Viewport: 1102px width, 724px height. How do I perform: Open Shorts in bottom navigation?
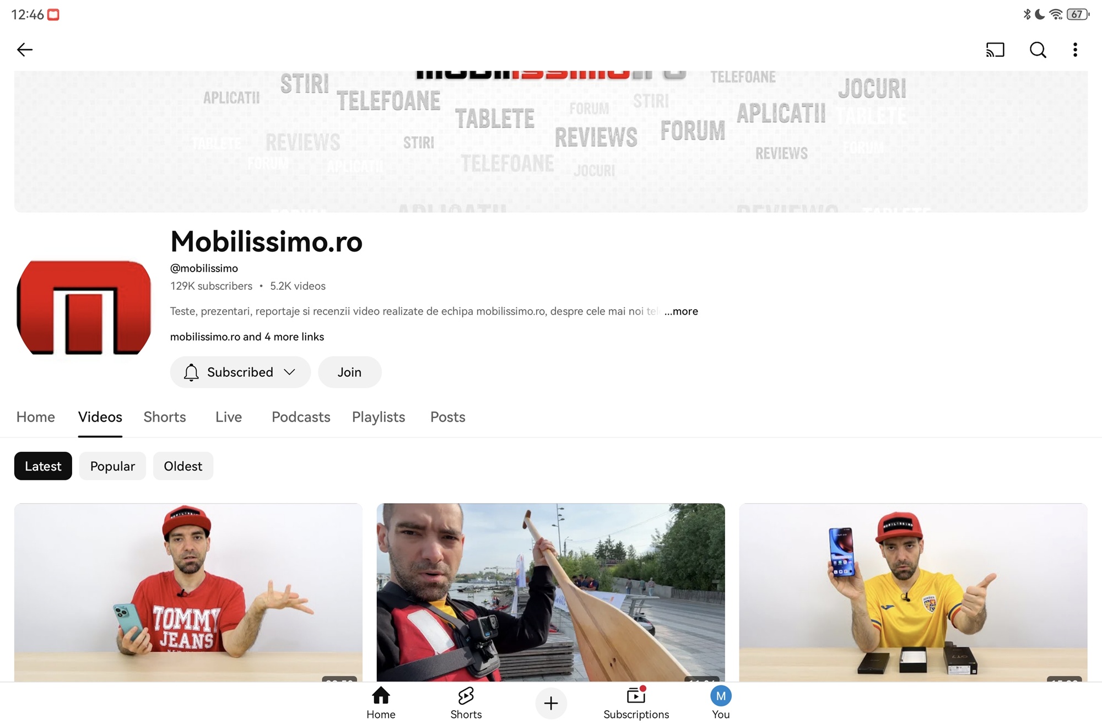(466, 703)
